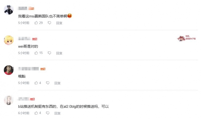This screenshot has width=201, height=119.
Task: Open the first commenter's dark avatar
Action: pos(9,10)
